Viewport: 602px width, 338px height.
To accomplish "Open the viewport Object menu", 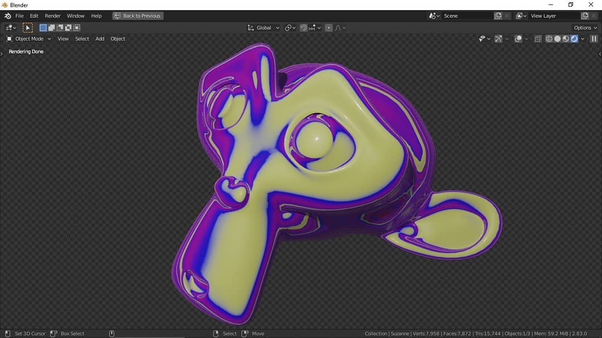I will [x=118, y=39].
